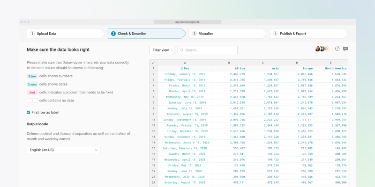Image resolution: width=375 pixels, height=187 pixels.
Task: Click cell Saturday, June 15, 2019
Action: [x=185, y=102]
